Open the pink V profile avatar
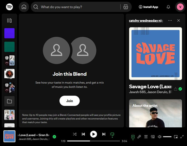187x146 pixels. tap(180, 7)
